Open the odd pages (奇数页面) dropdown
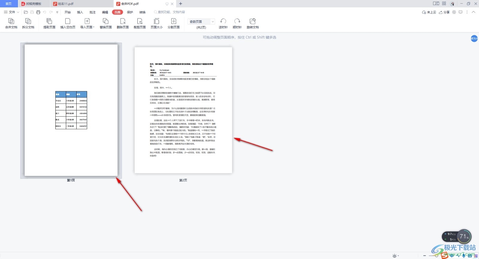The width and height of the screenshot is (479, 259). pos(201,22)
